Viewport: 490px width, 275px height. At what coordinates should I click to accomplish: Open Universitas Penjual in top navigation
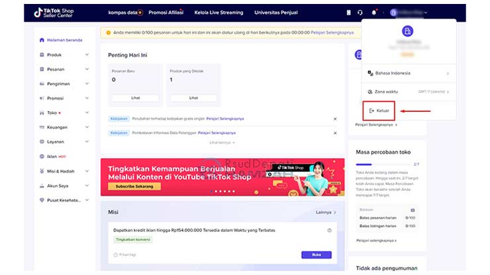(276, 13)
